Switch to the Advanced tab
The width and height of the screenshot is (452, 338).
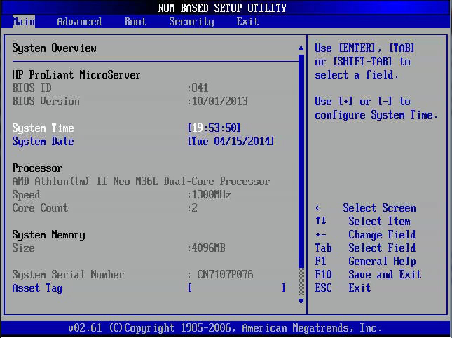(79, 22)
